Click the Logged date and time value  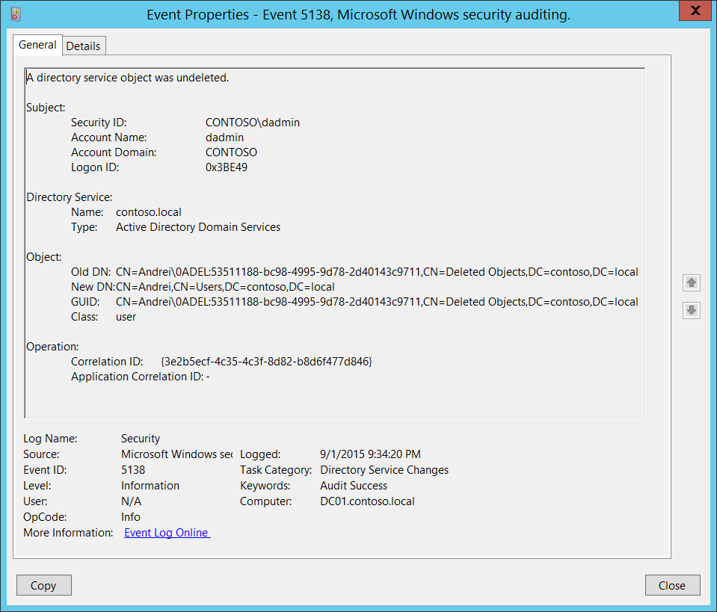(369, 454)
